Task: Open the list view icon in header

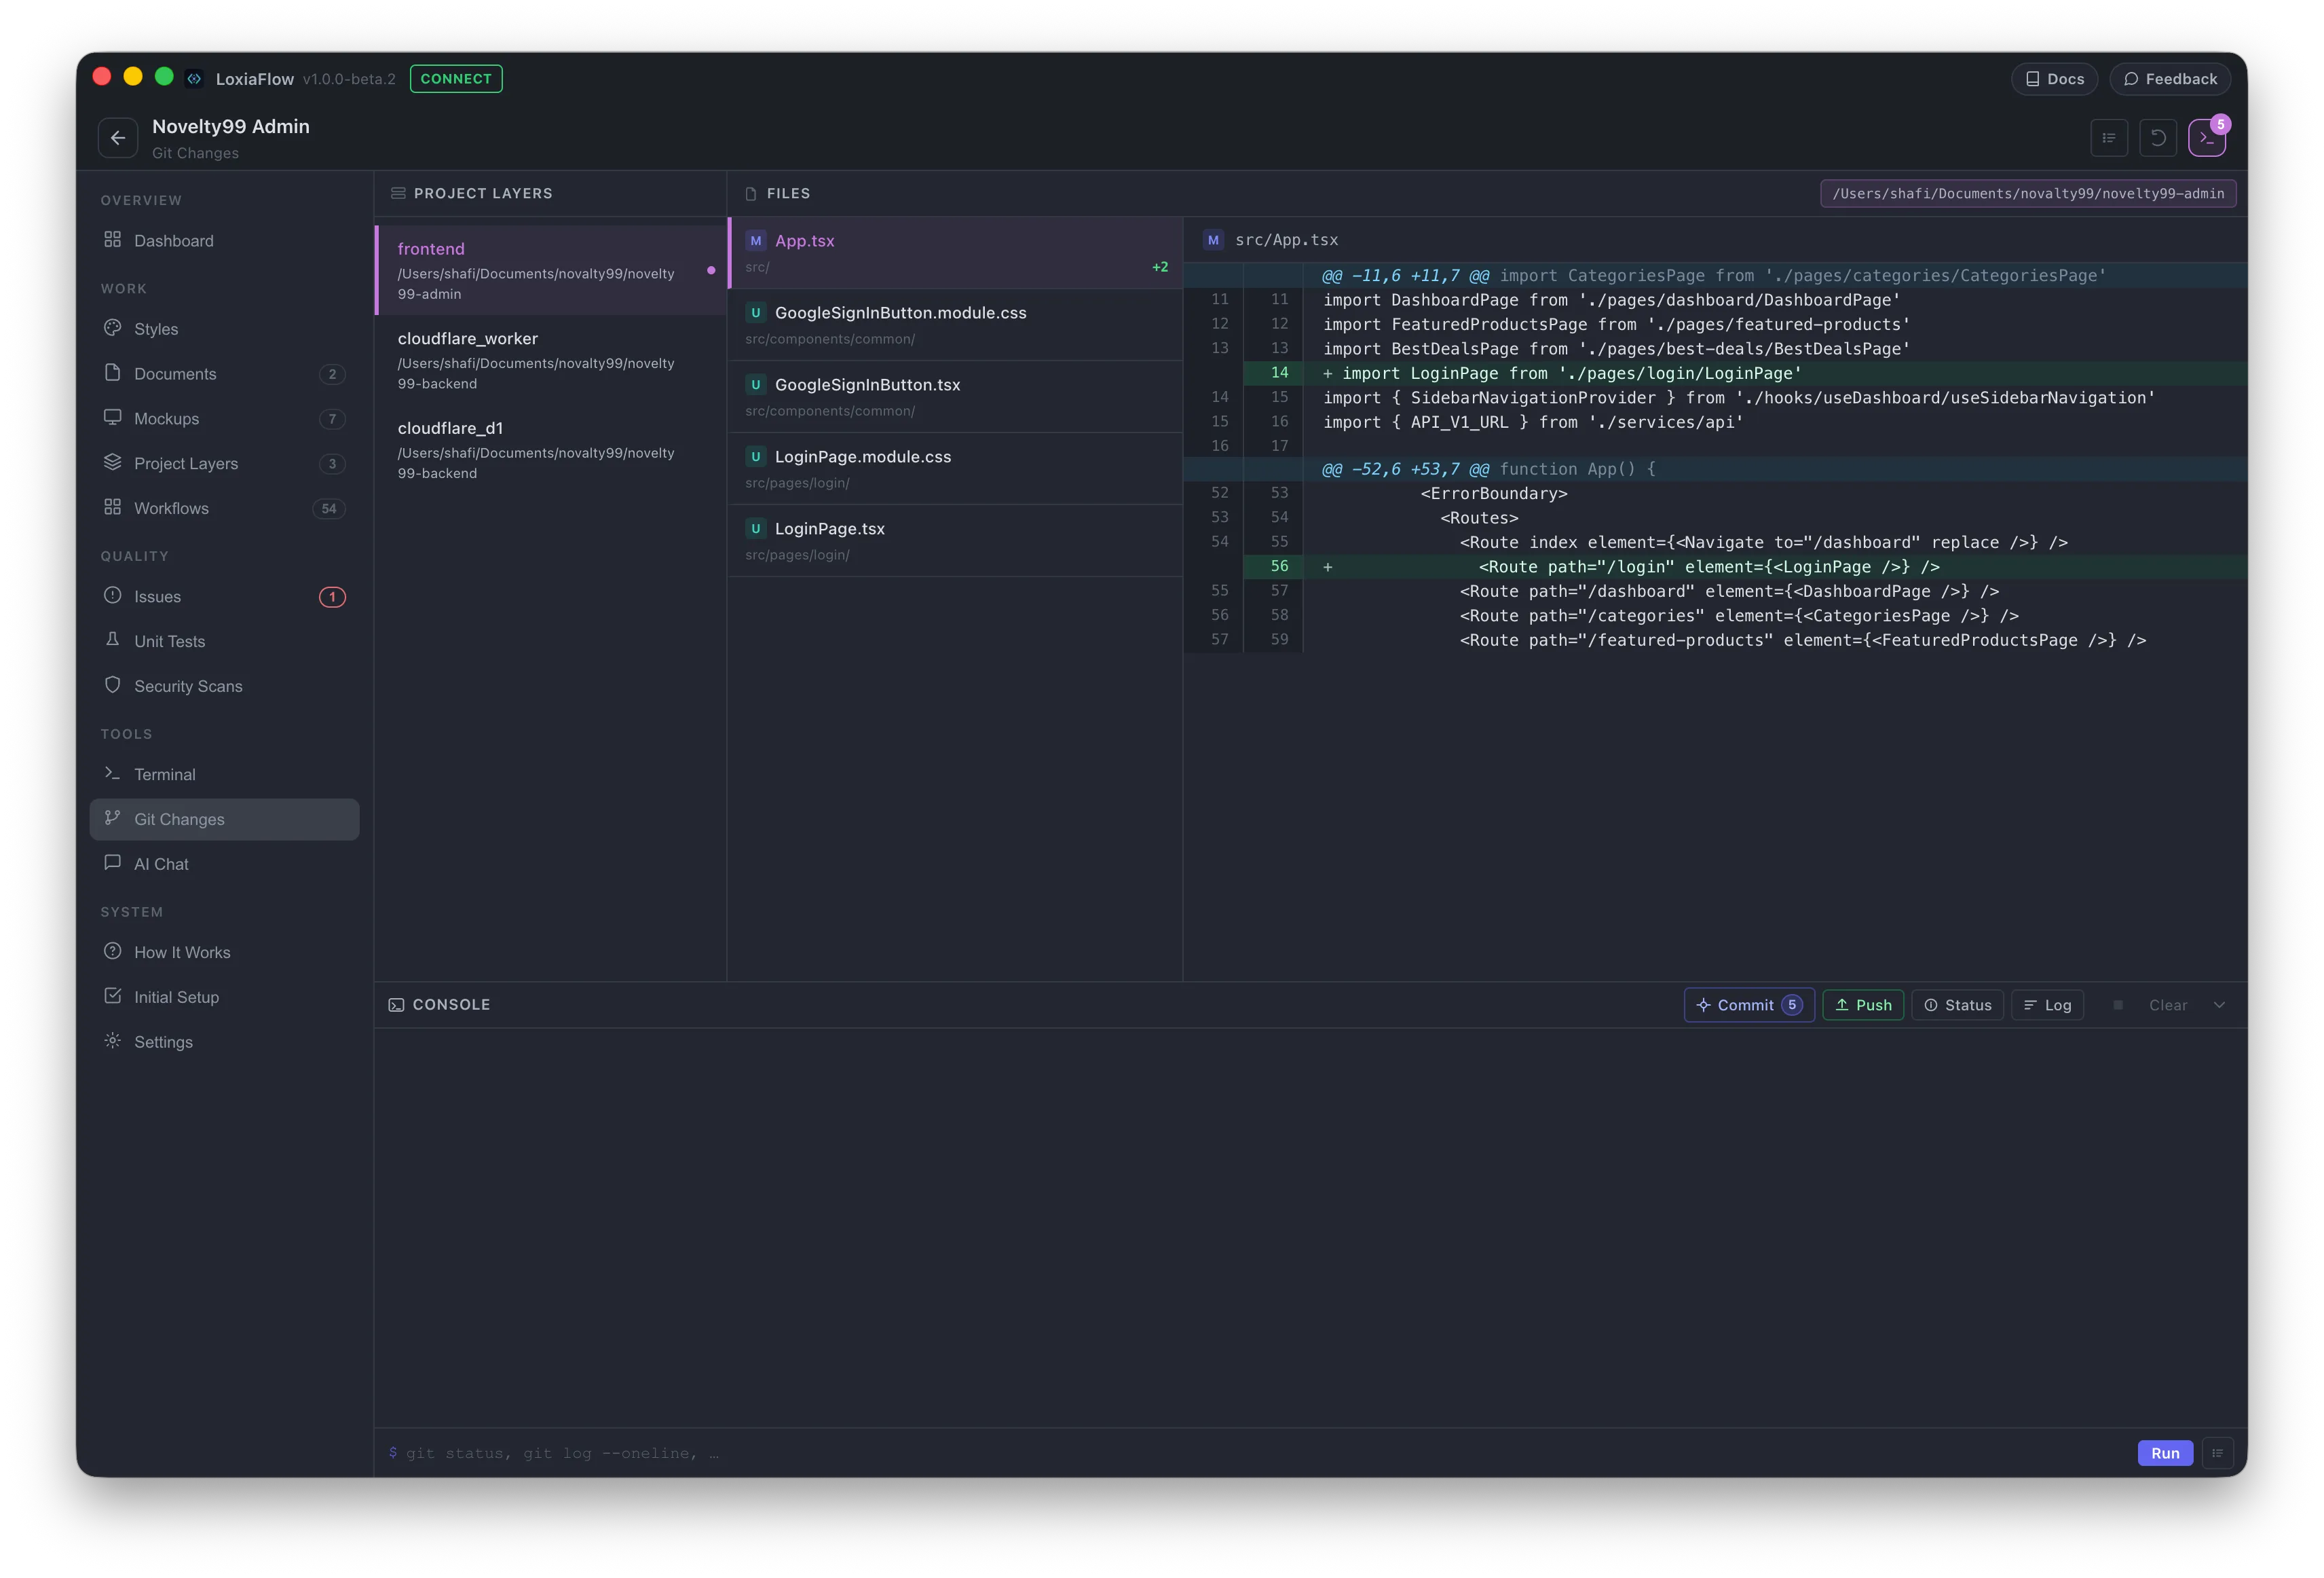Action: pos(2109,138)
